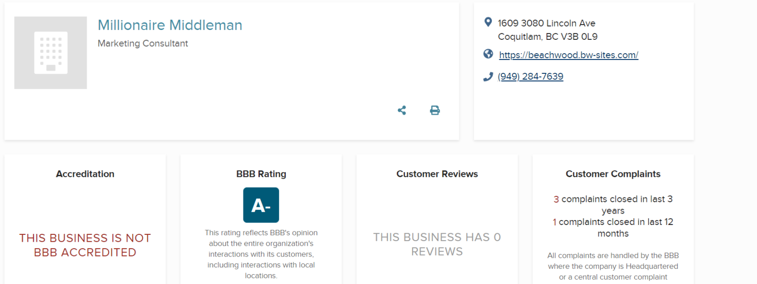The width and height of the screenshot is (757, 284).
Task: Open the beachwood.bw-sites.com website link
Action: point(568,55)
